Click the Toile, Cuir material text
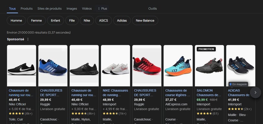263x124 pixels. [x=16, y=119]
